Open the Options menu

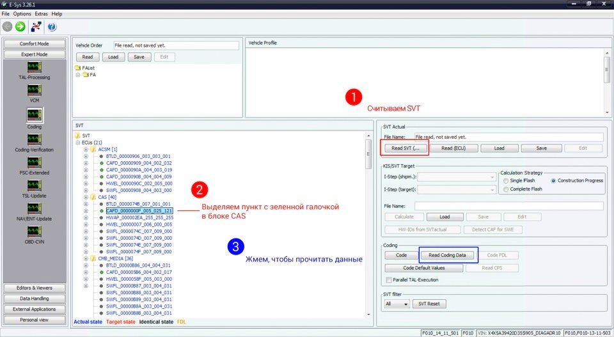(x=22, y=13)
